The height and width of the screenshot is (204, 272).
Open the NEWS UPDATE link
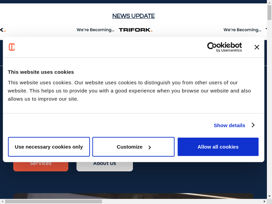coord(133,16)
